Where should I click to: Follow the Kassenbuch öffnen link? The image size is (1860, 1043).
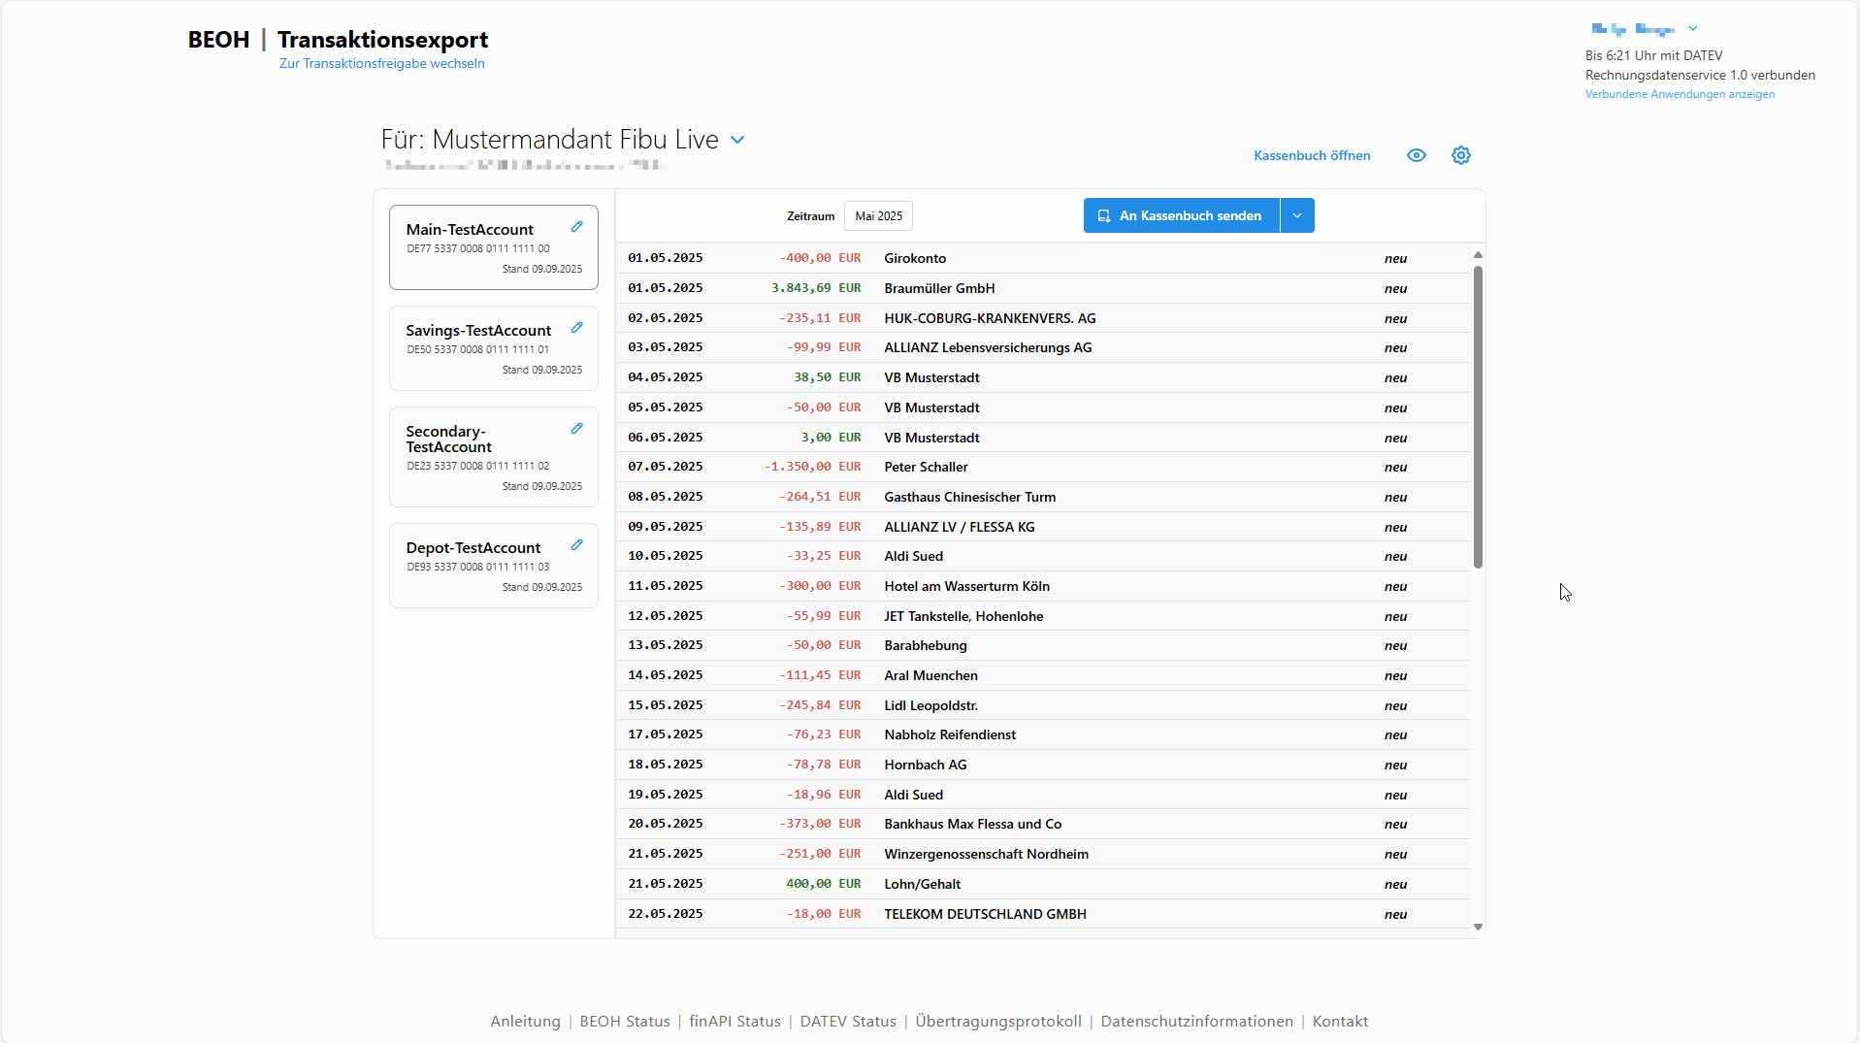[x=1312, y=155]
